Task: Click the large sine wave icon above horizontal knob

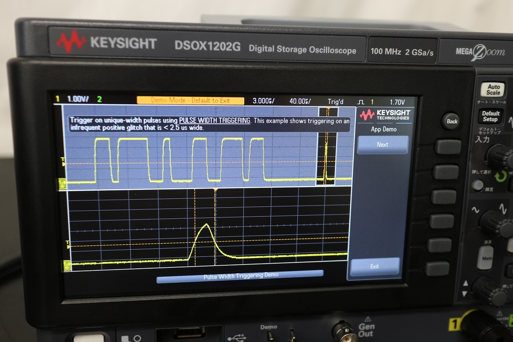Action: tap(503, 209)
